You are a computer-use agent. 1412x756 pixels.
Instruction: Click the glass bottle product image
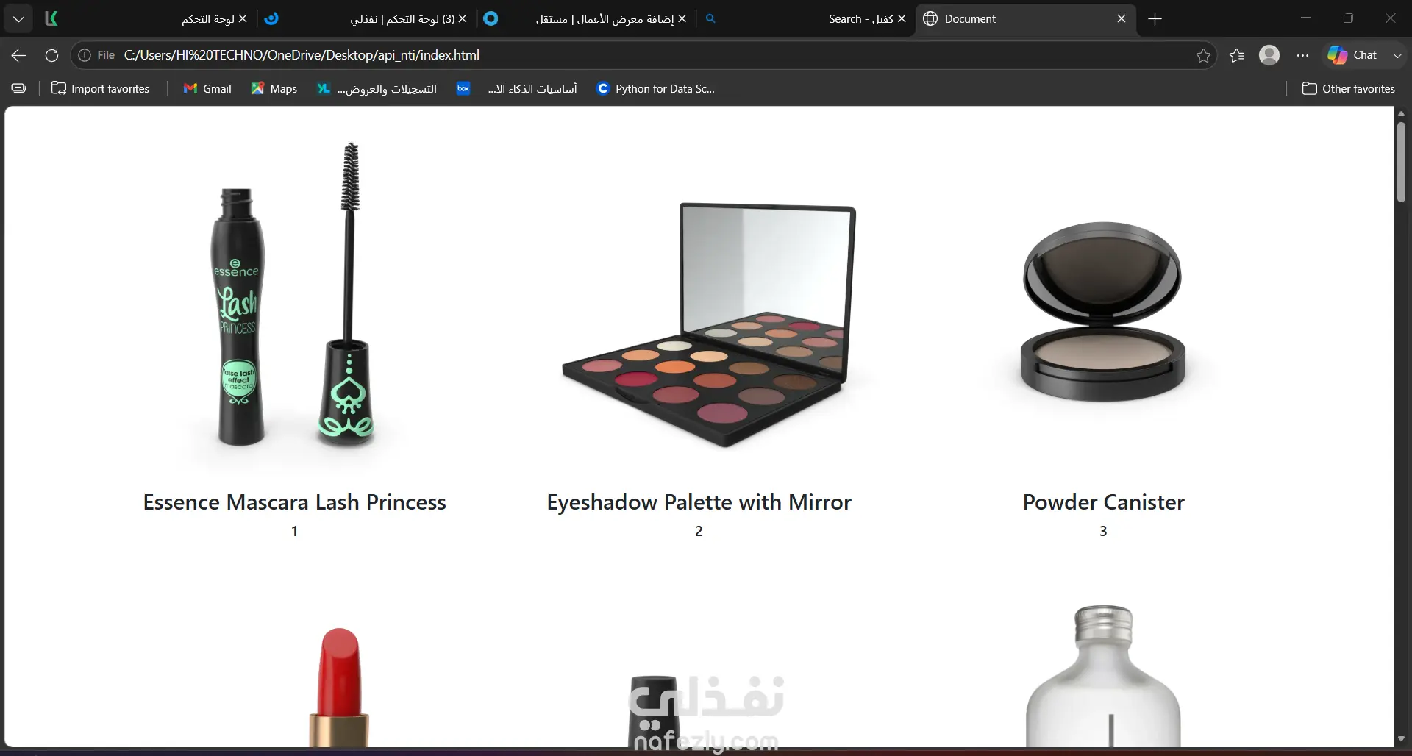[1104, 677]
